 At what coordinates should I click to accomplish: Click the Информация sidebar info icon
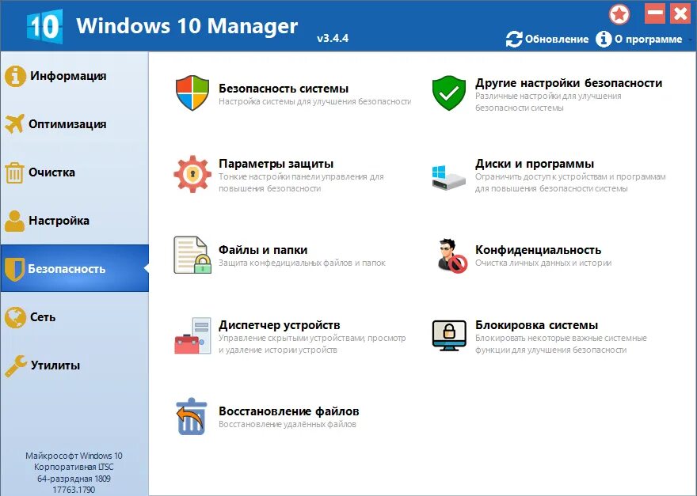pyautogui.click(x=15, y=76)
